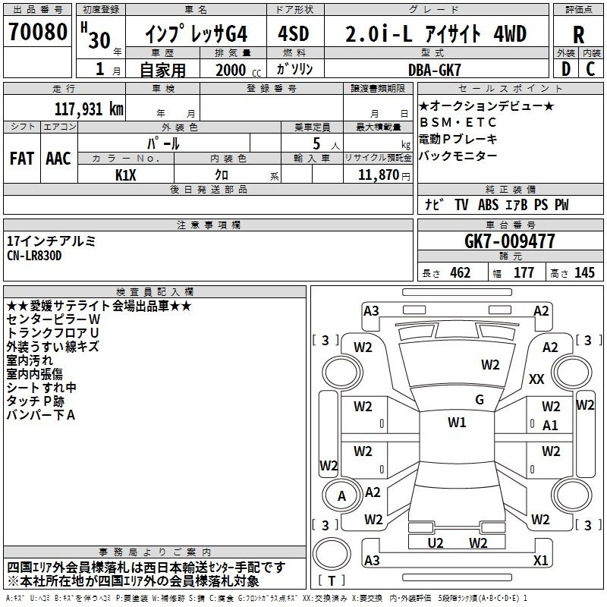The image size is (607, 607).
Task: Select vehicle history 自家用
Action: pyautogui.click(x=162, y=70)
